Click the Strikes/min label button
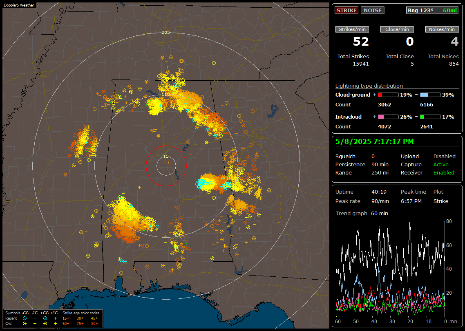The width and height of the screenshot is (465, 331). (352, 29)
